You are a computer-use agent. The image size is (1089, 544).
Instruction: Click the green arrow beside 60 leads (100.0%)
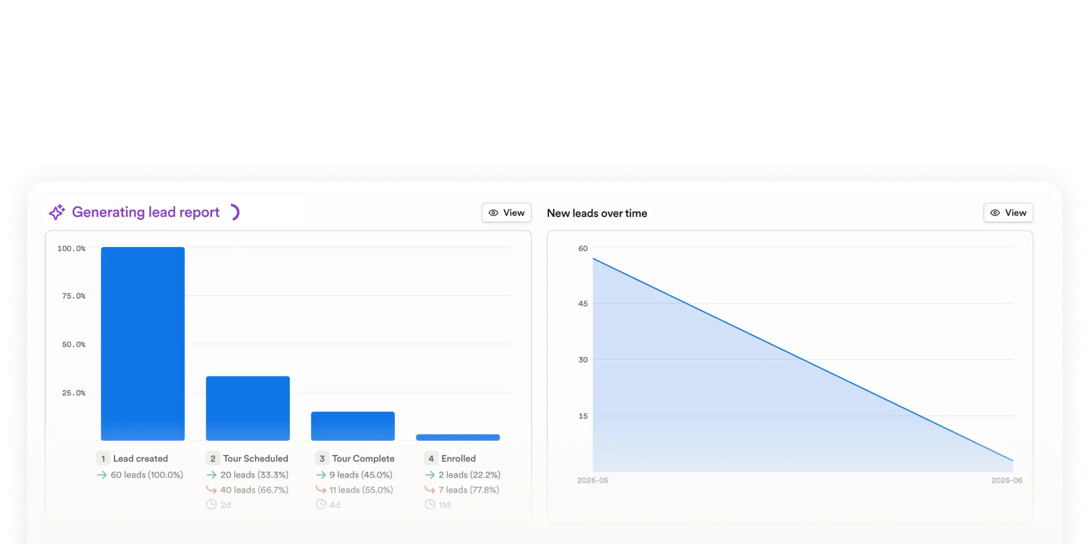(x=102, y=475)
